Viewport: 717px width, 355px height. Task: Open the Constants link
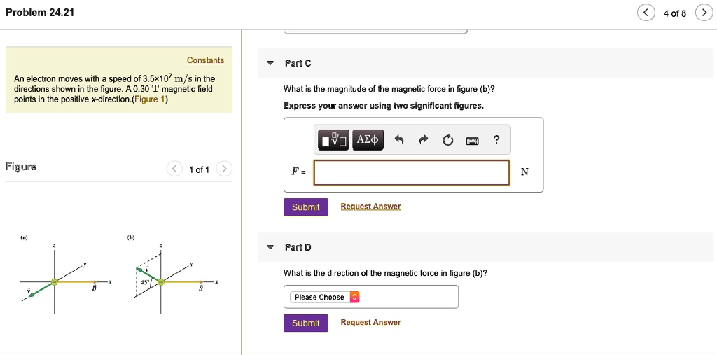click(x=205, y=60)
